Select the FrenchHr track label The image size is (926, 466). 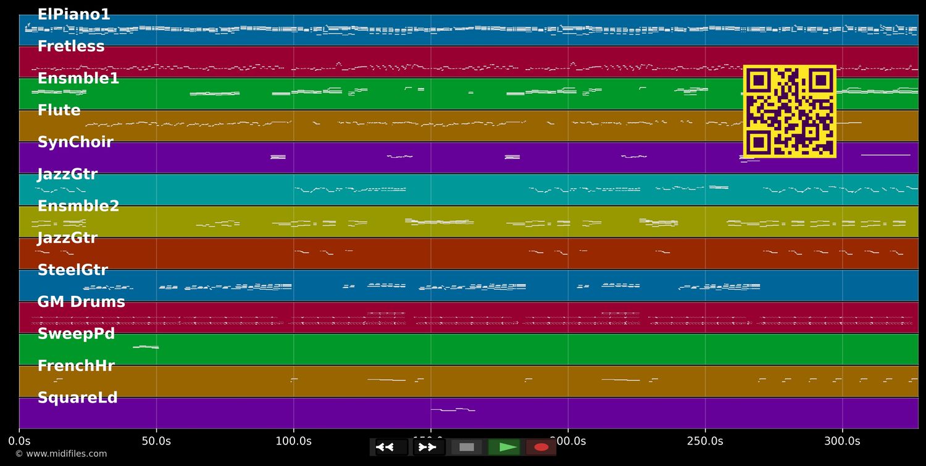tap(76, 366)
